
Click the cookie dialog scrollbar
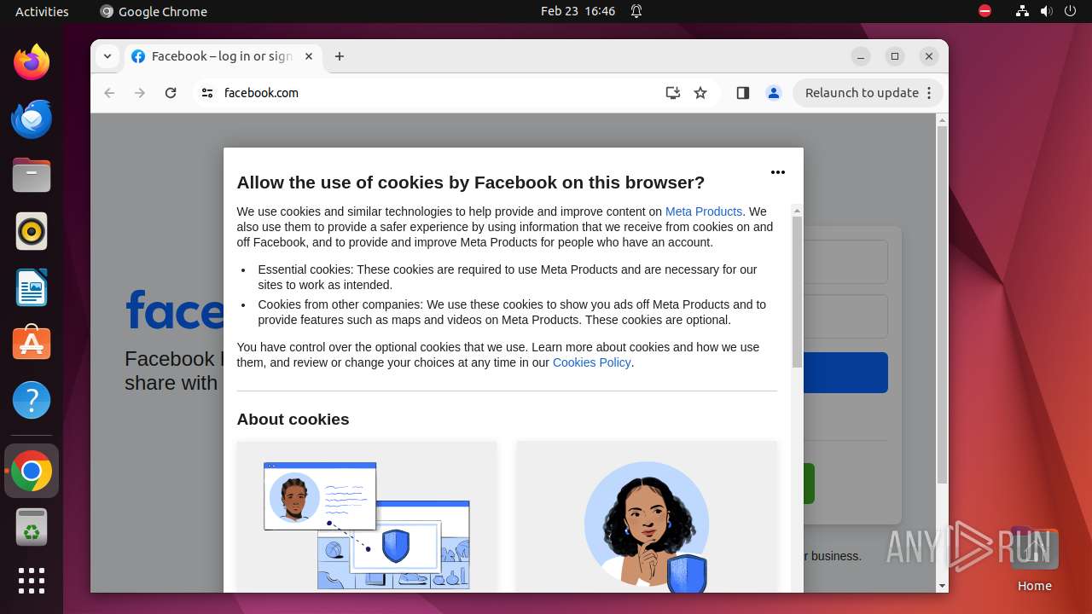click(797, 292)
